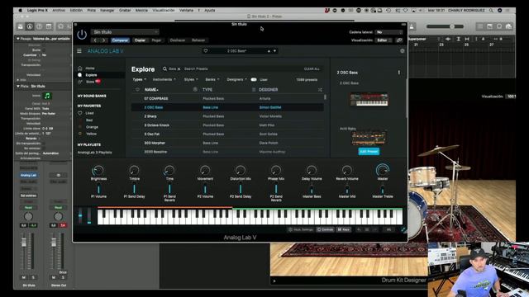Open the Analog Lab V hamburger menu

(x=79, y=51)
